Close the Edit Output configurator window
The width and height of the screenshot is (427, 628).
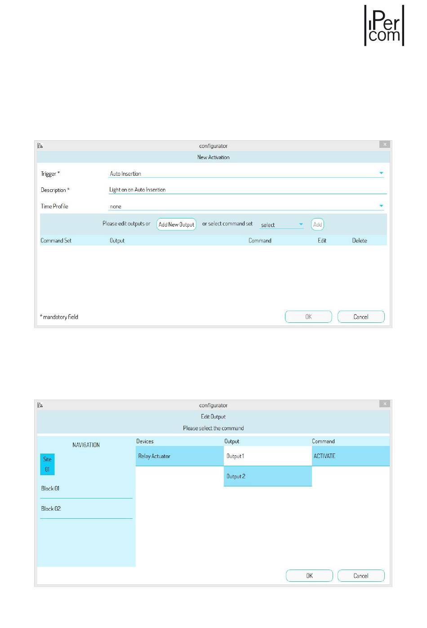(384, 404)
